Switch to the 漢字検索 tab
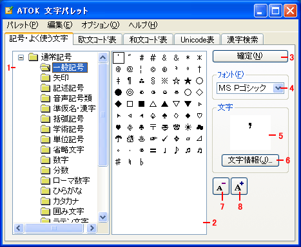Viewport: 301px width, 247px height. (x=242, y=40)
